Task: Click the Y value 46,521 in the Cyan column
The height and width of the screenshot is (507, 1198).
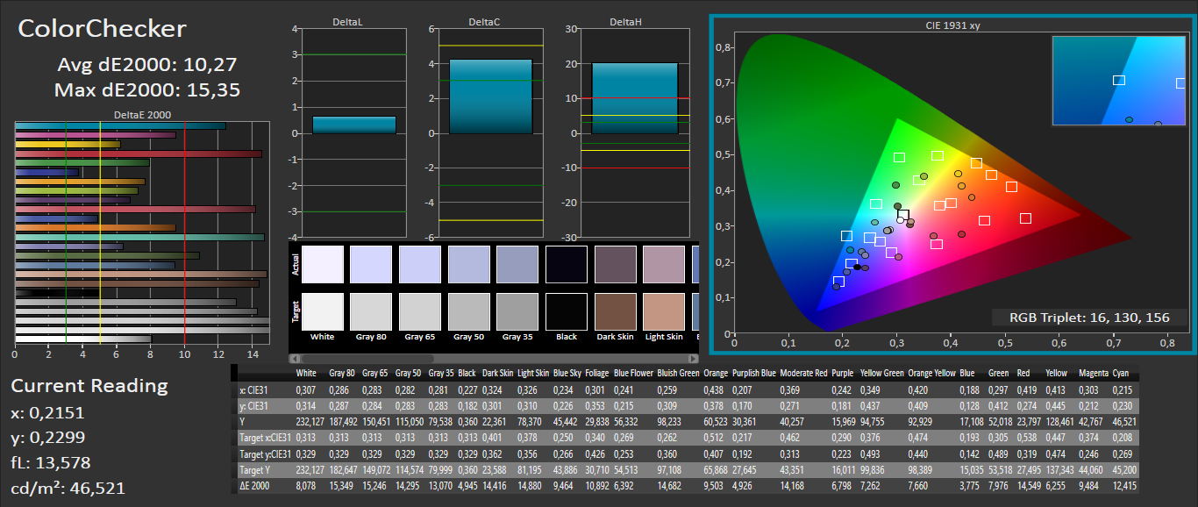Action: (1125, 422)
